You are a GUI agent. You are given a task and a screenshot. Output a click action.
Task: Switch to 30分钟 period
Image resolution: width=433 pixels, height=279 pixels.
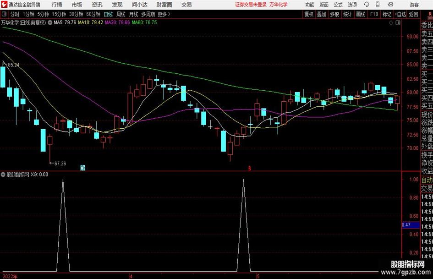(x=76, y=14)
